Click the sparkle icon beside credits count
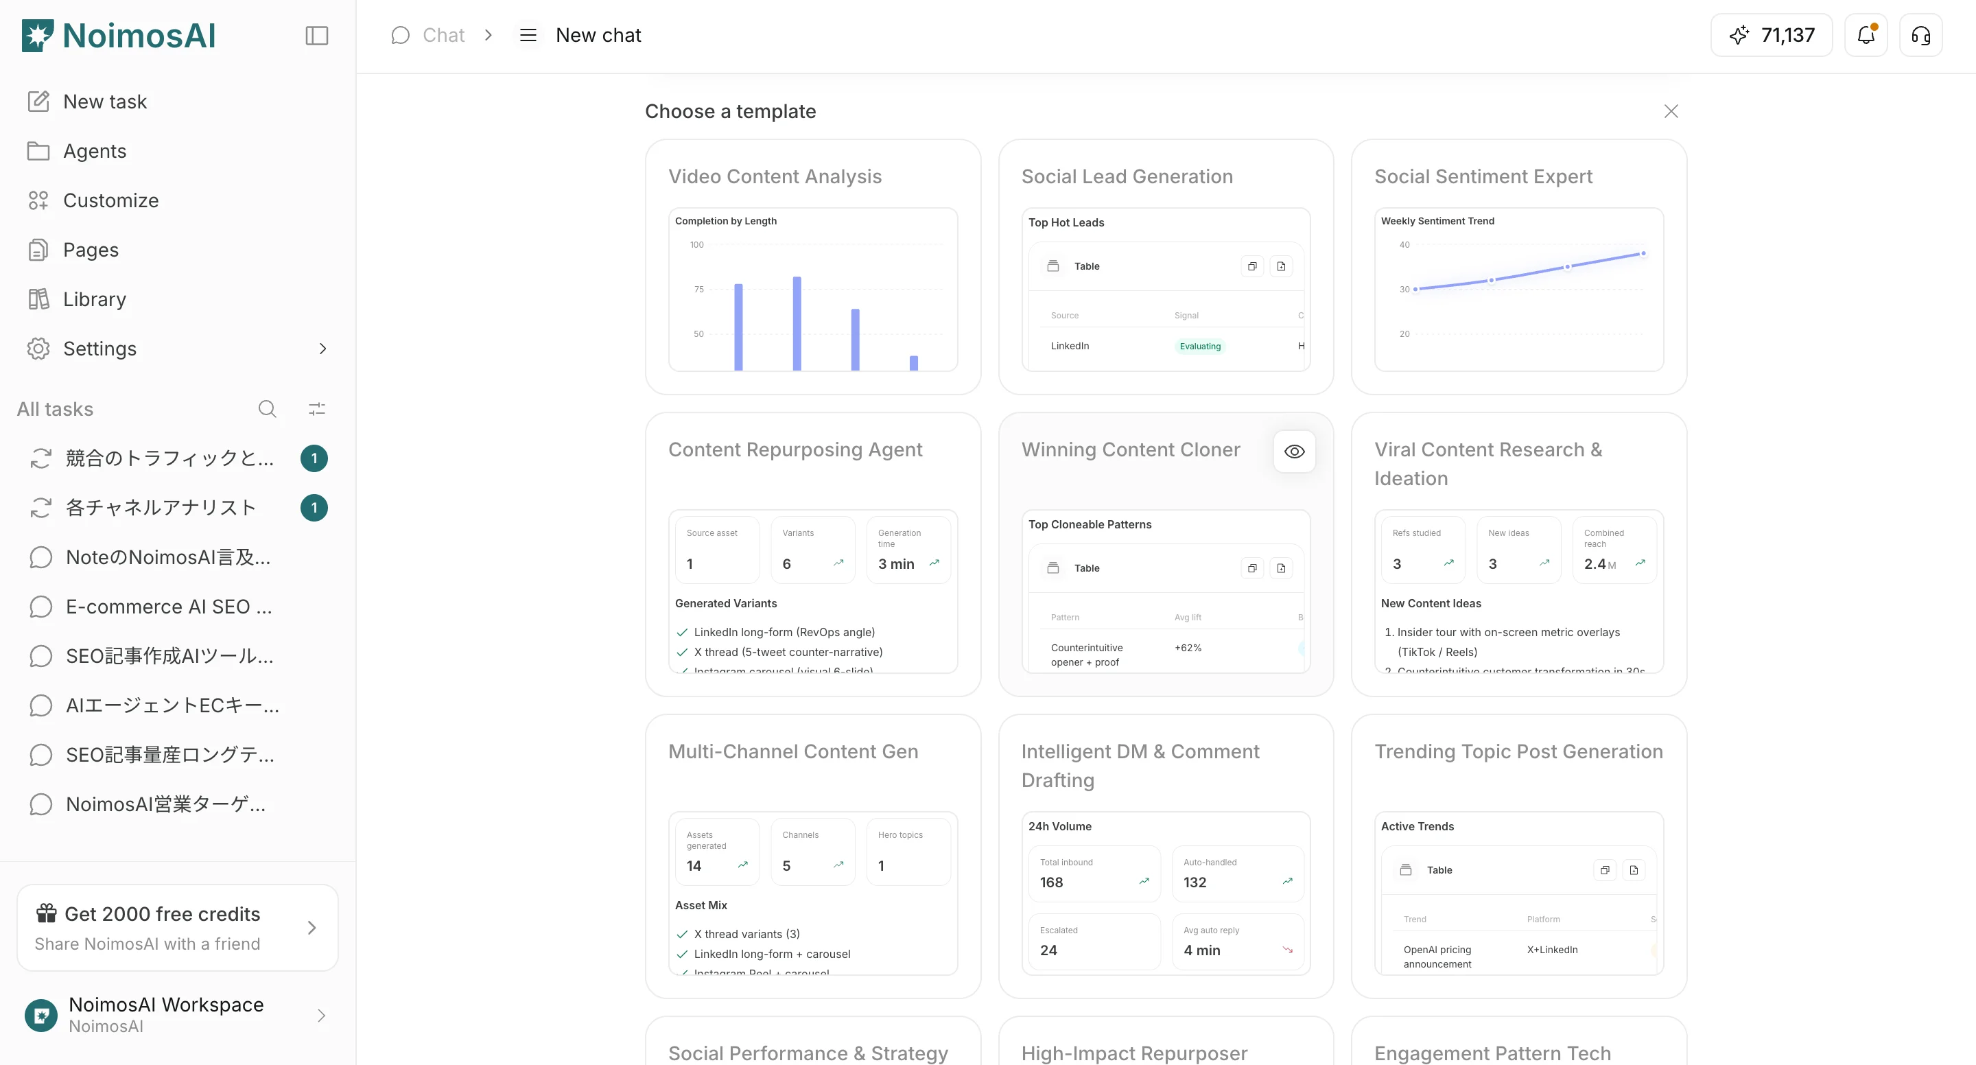 1740,35
